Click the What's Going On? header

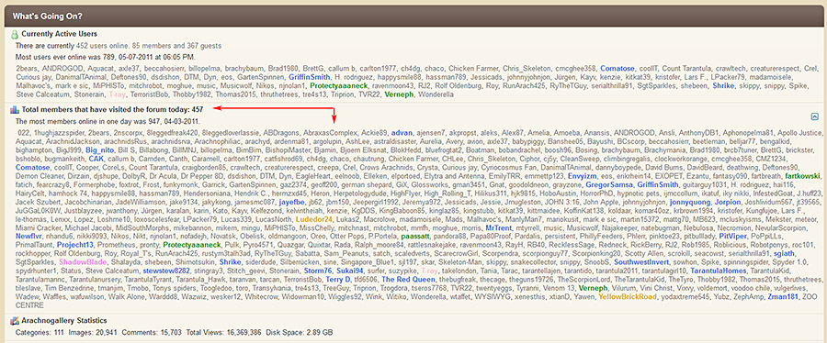tap(48, 17)
